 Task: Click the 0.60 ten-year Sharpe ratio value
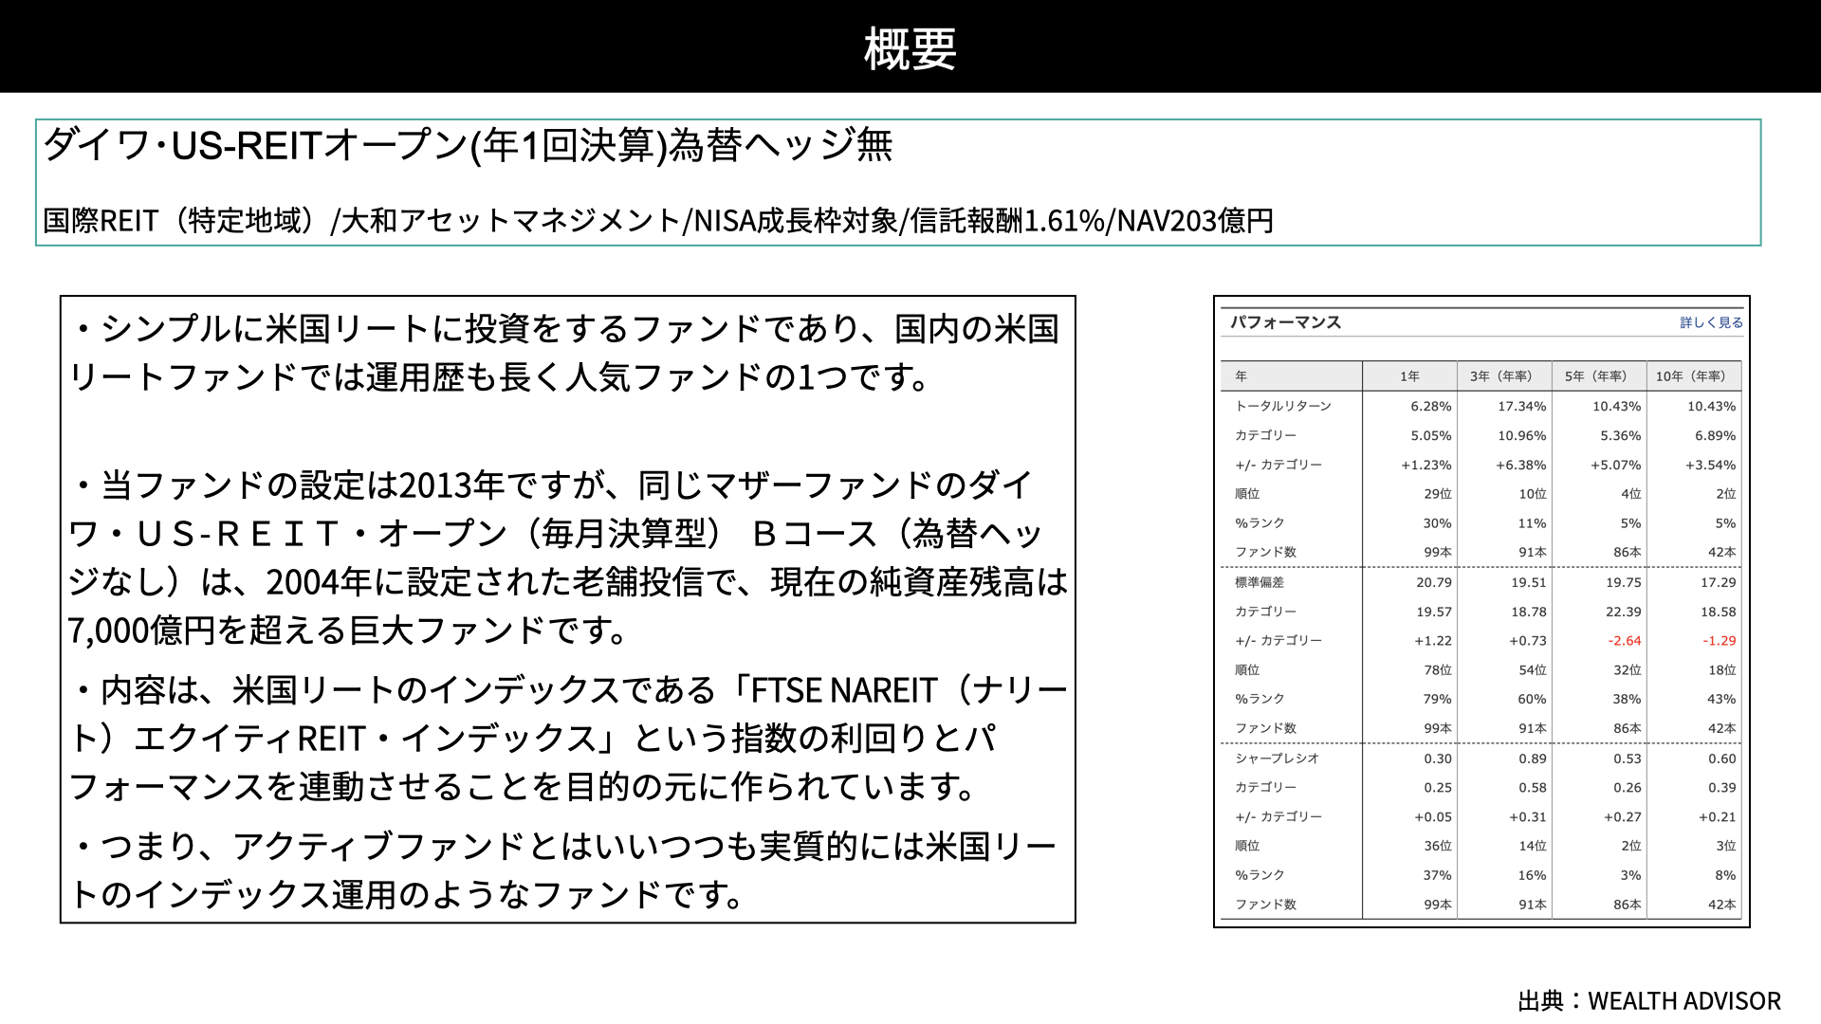(1722, 759)
